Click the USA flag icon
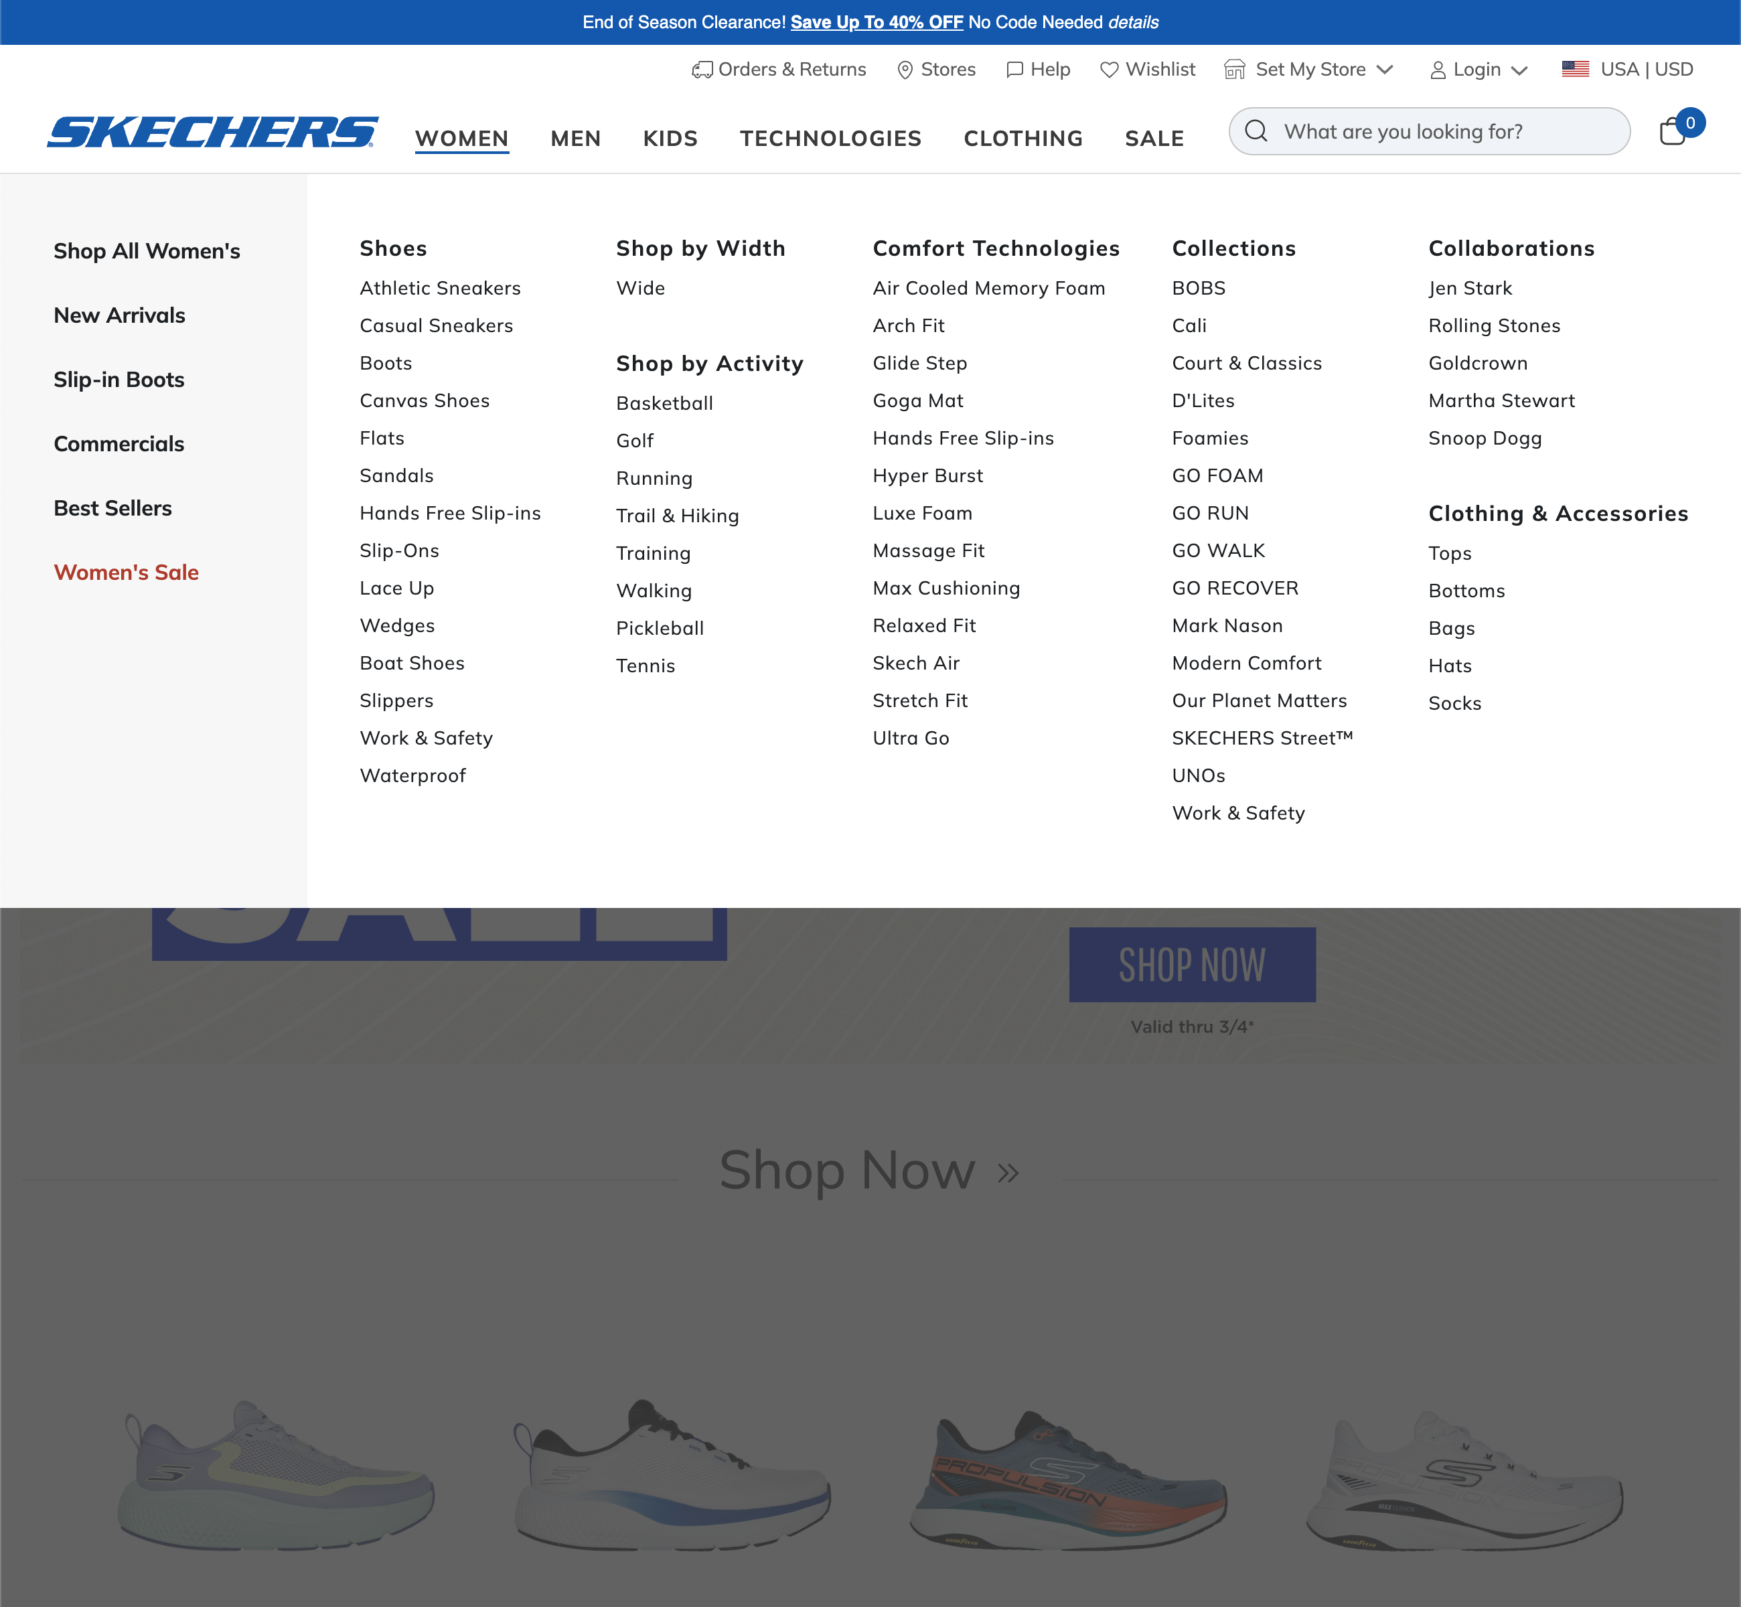The height and width of the screenshot is (1607, 1741). tap(1575, 69)
